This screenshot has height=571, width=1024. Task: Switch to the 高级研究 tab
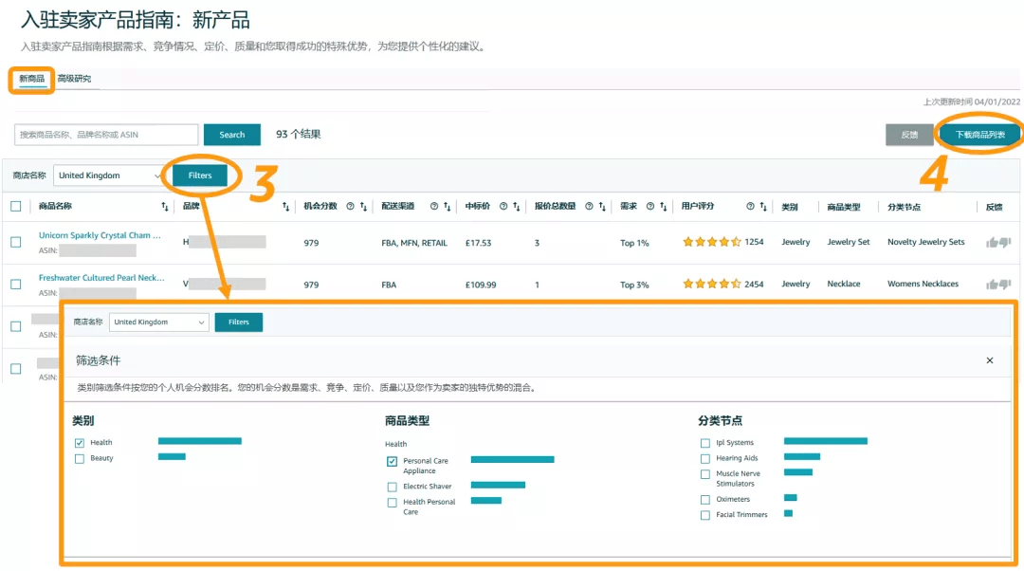tap(74, 79)
